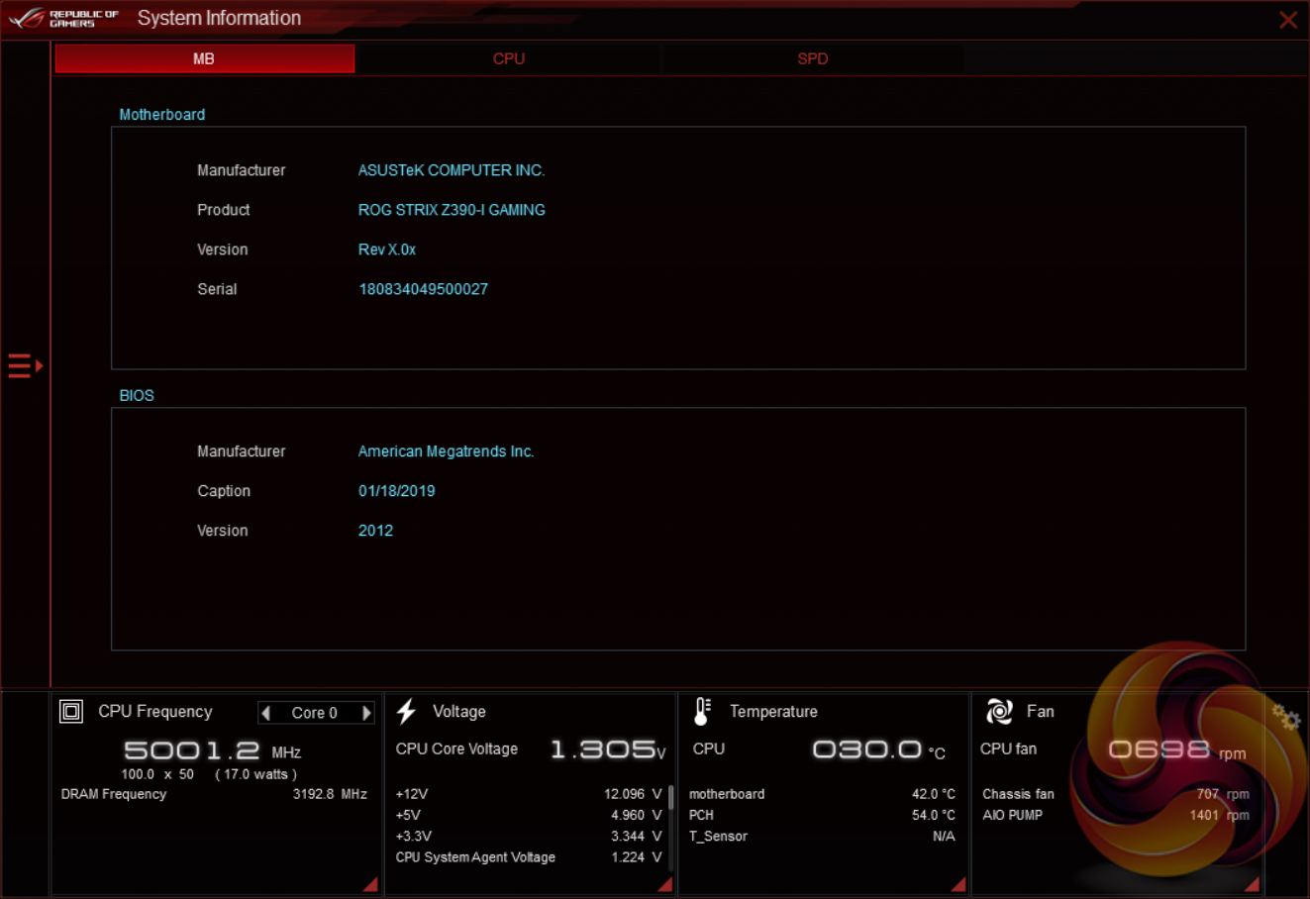Click the Caption label in BIOS section
1310x899 pixels.
224,491
